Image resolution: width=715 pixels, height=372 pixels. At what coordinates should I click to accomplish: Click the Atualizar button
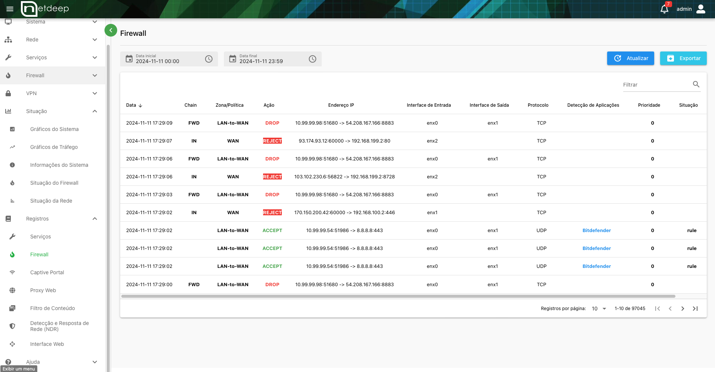(x=631, y=58)
